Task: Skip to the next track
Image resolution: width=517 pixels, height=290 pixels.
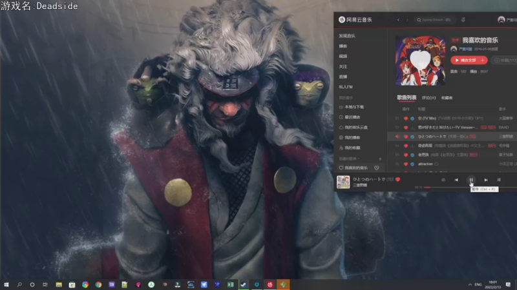Action: pos(486,180)
